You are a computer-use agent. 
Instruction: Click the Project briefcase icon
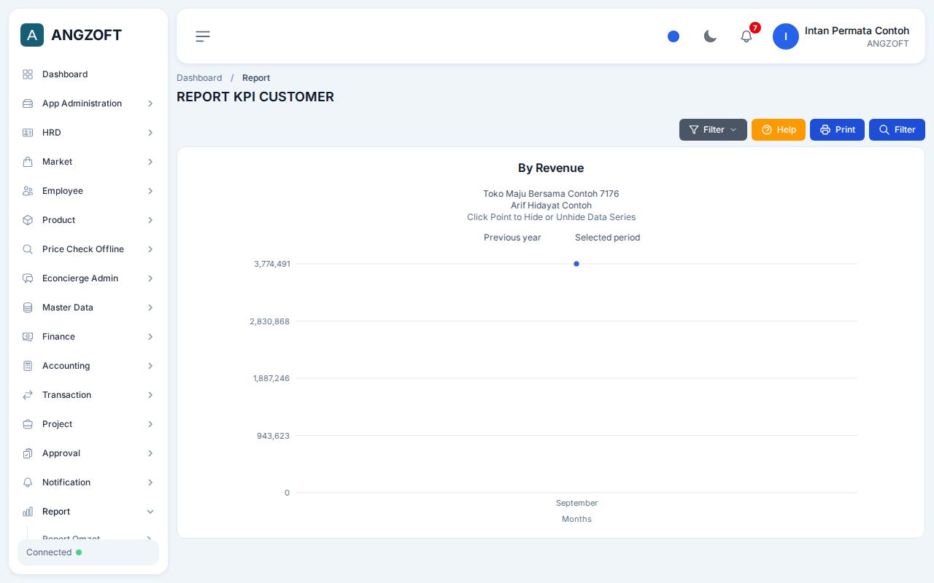(28, 424)
